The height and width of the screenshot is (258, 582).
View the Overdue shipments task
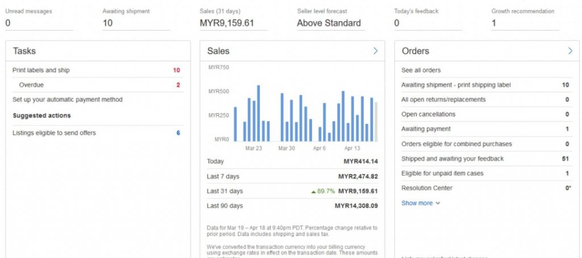31,85
